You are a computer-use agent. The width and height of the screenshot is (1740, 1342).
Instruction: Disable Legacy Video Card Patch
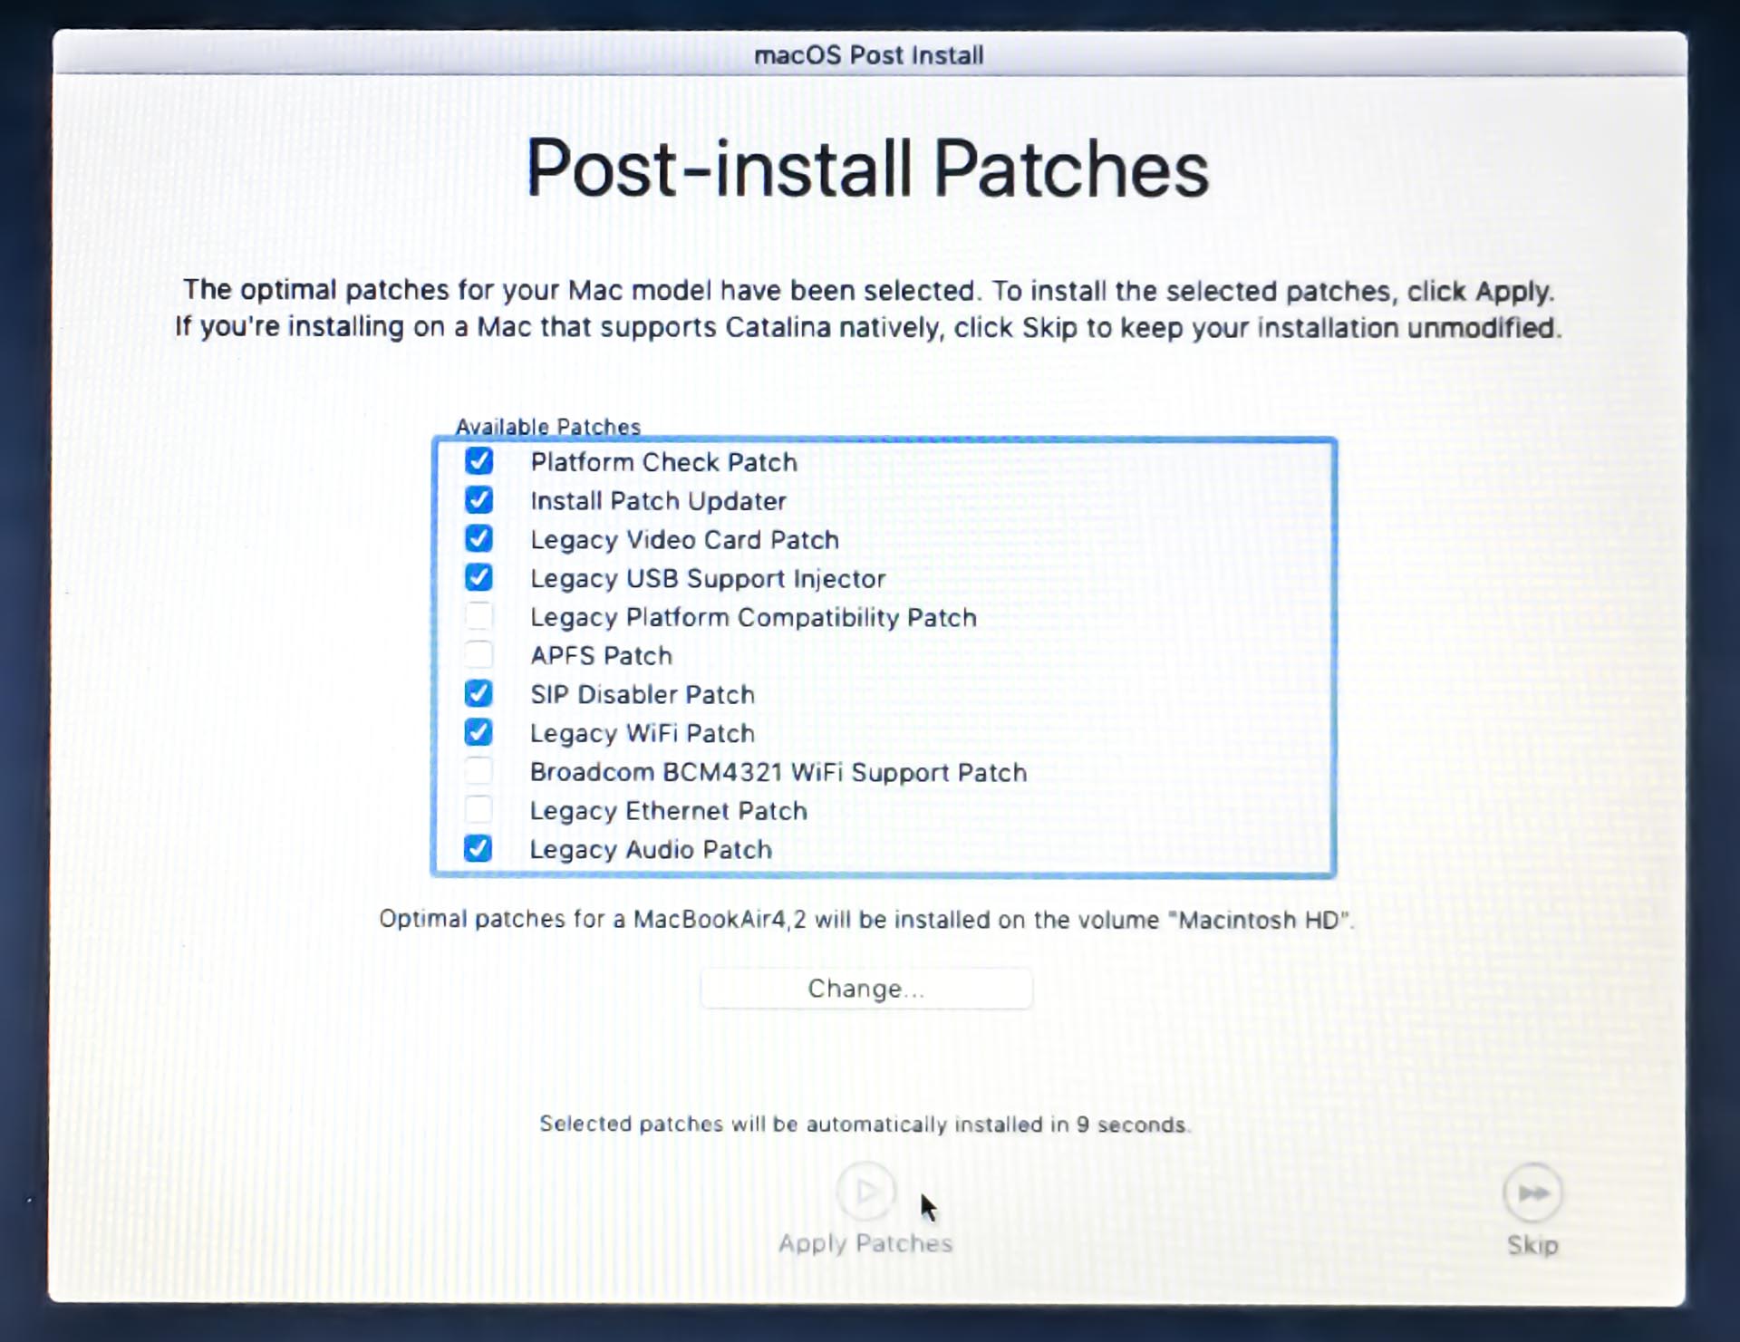(478, 539)
